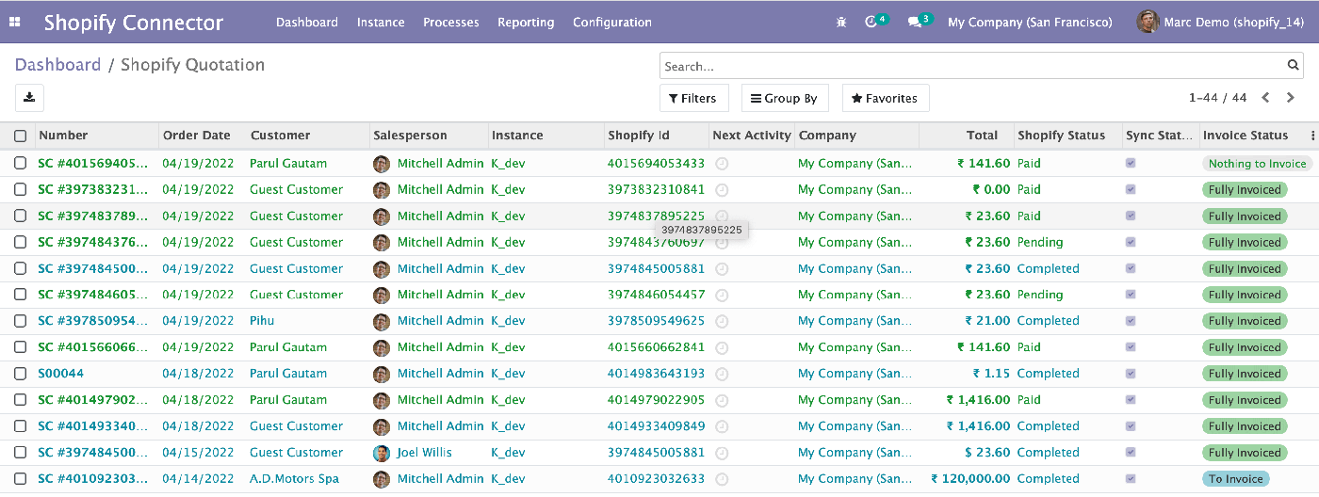Select checkbox for S00044 row
1319x497 pixels.
[x=21, y=374]
